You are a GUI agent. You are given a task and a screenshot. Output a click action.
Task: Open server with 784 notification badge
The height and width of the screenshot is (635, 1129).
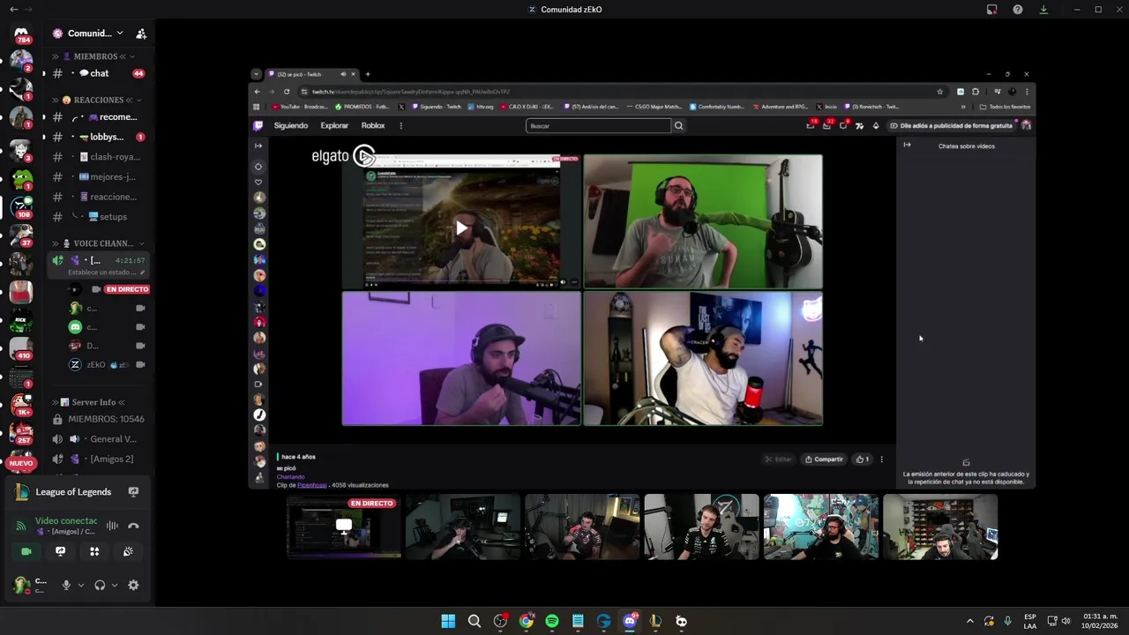[x=21, y=34]
